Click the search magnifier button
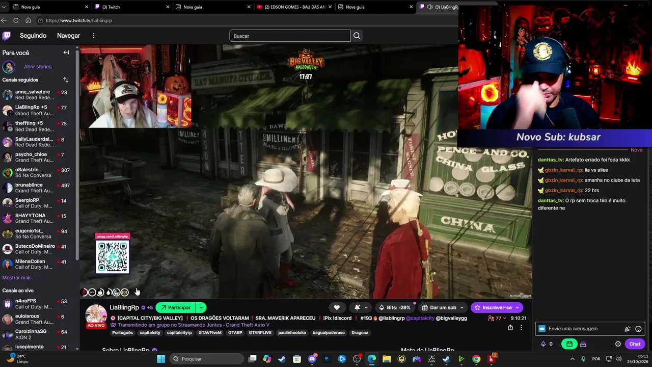 point(357,36)
